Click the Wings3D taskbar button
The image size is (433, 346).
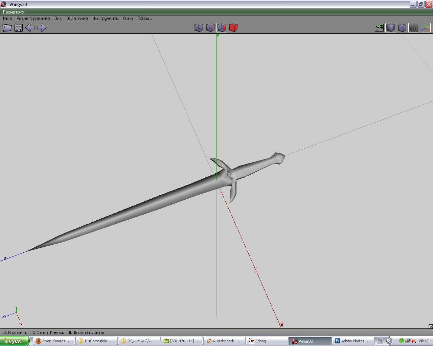pyautogui.click(x=310, y=341)
